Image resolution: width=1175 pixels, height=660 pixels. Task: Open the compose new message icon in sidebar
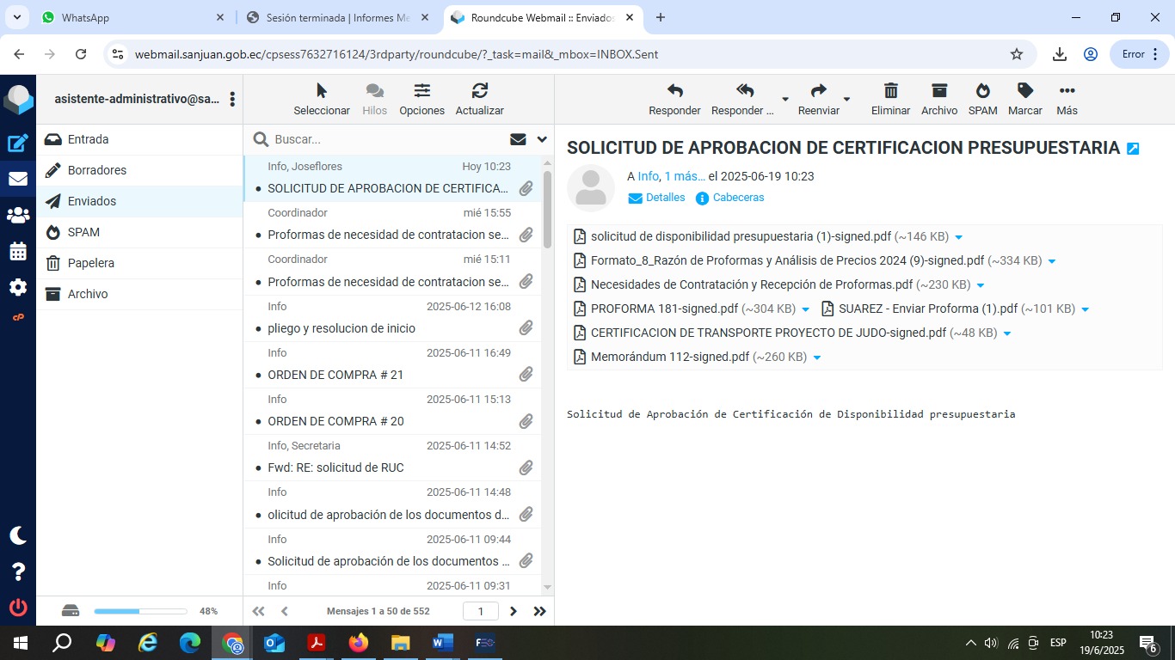(18, 144)
